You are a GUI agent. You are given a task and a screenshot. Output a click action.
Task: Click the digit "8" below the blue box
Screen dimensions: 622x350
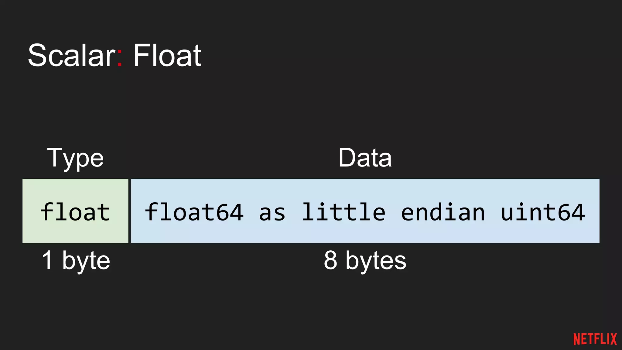pos(330,260)
